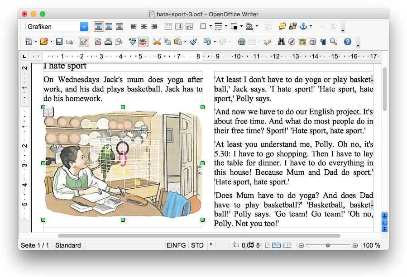Open the Zoom magnifier tool
This screenshot has width=407, height=277.
point(334,42)
